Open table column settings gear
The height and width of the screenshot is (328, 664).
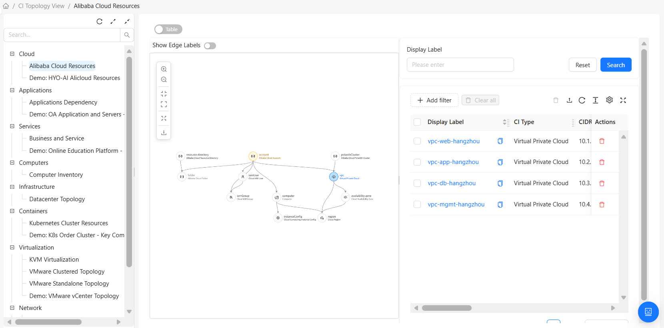pos(609,100)
